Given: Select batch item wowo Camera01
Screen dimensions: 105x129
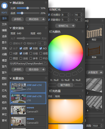Looking at the screenshot, I should [x=28, y=110].
